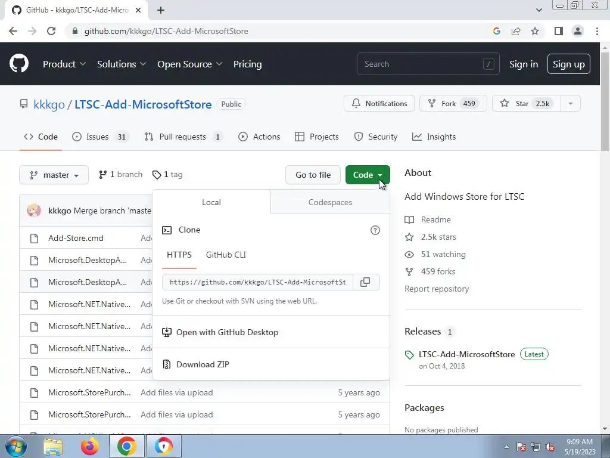Open the LTSC-Add-MicrosoftStore release

pos(466,354)
